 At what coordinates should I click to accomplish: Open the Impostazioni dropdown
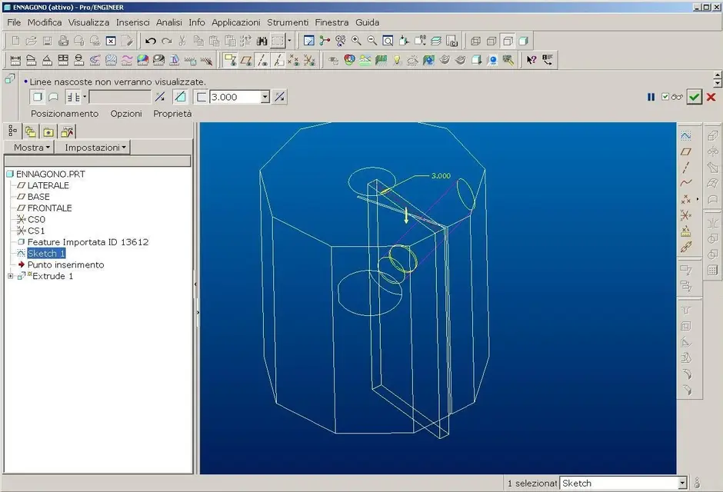[92, 148]
